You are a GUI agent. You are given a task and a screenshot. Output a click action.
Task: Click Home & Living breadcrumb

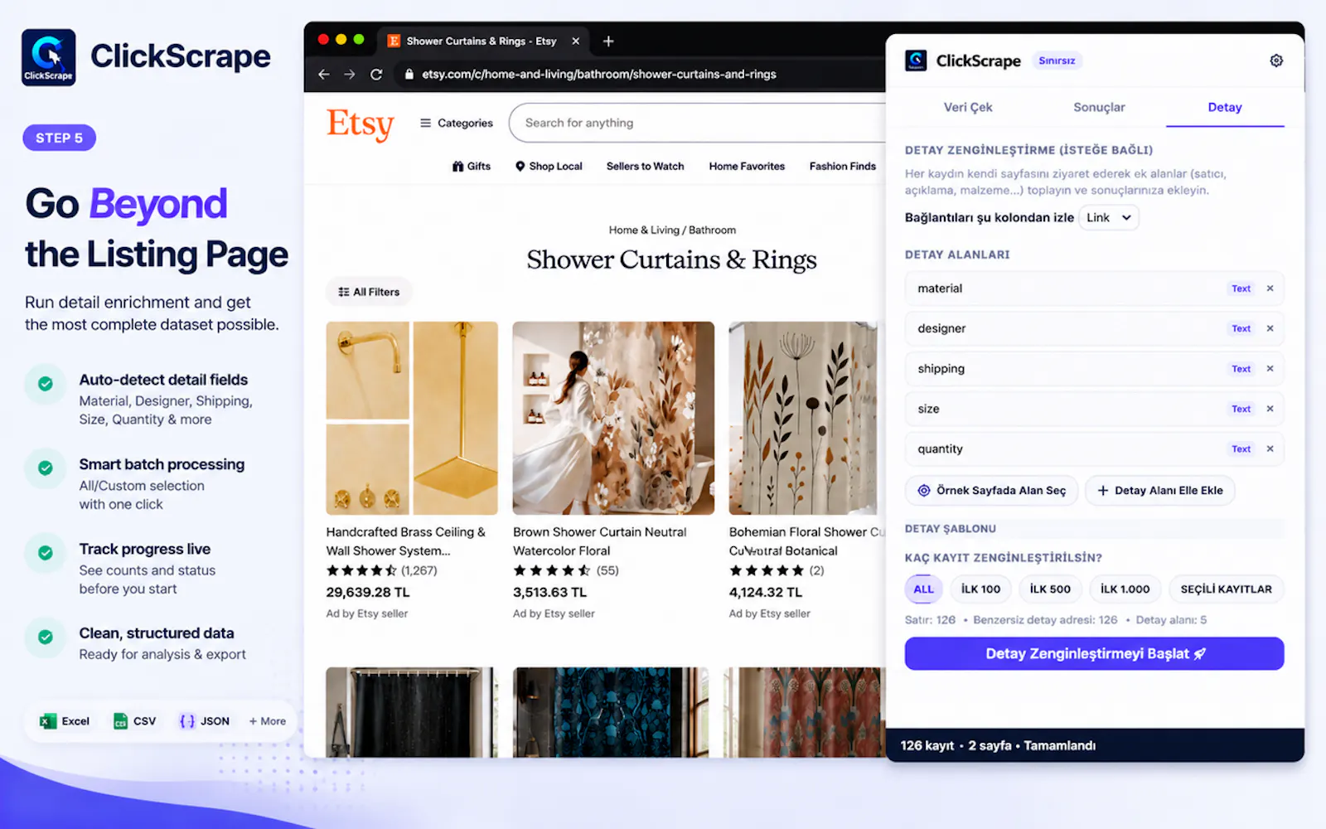644,230
